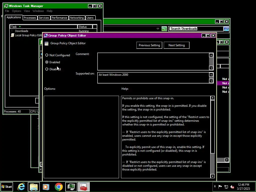Click the toolbox MMC taskbar button
The height and width of the screenshot is (192, 256).
[x=83, y=186]
